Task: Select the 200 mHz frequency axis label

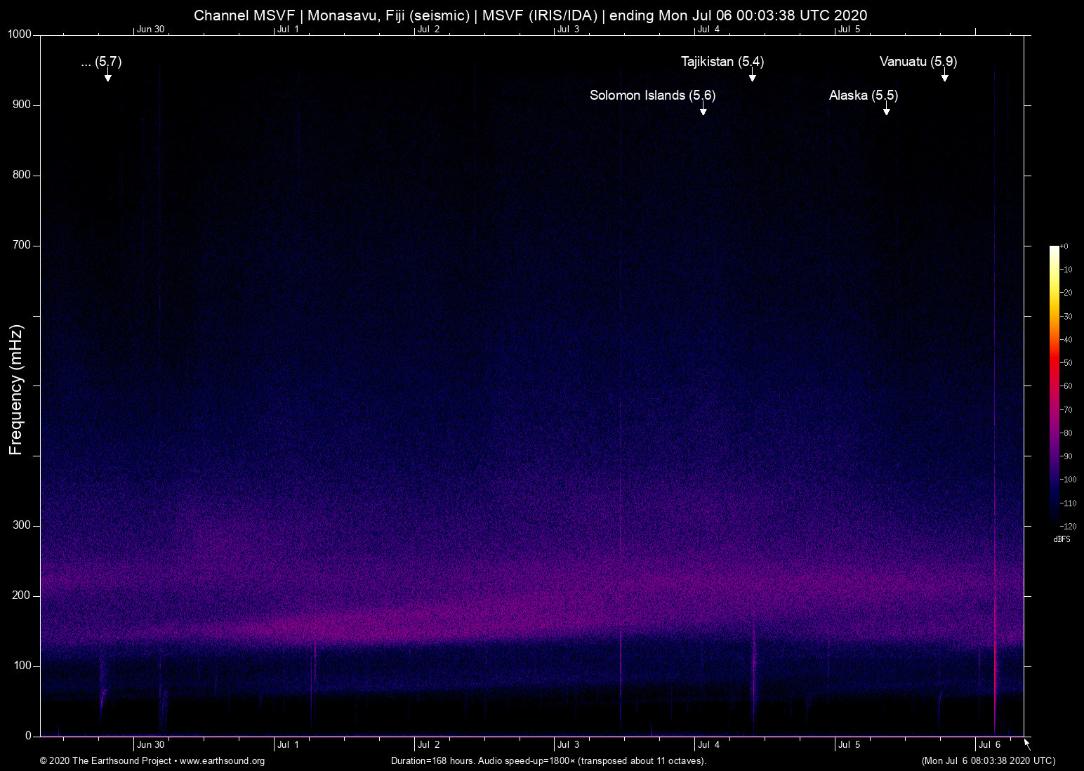Action: pos(22,595)
